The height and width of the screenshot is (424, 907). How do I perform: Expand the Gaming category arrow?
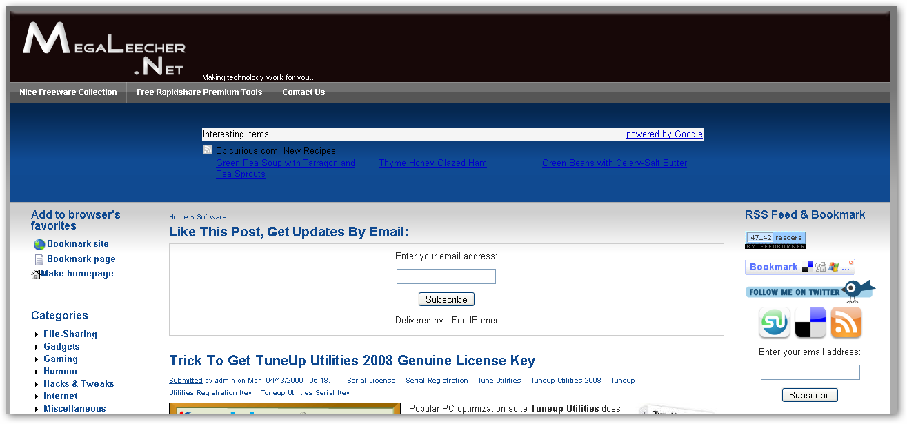[37, 359]
